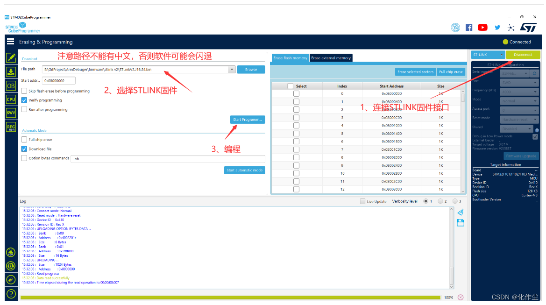Image resolution: width=546 pixels, height=305 pixels.
Task: Uncheck Download file option
Action: click(24, 149)
